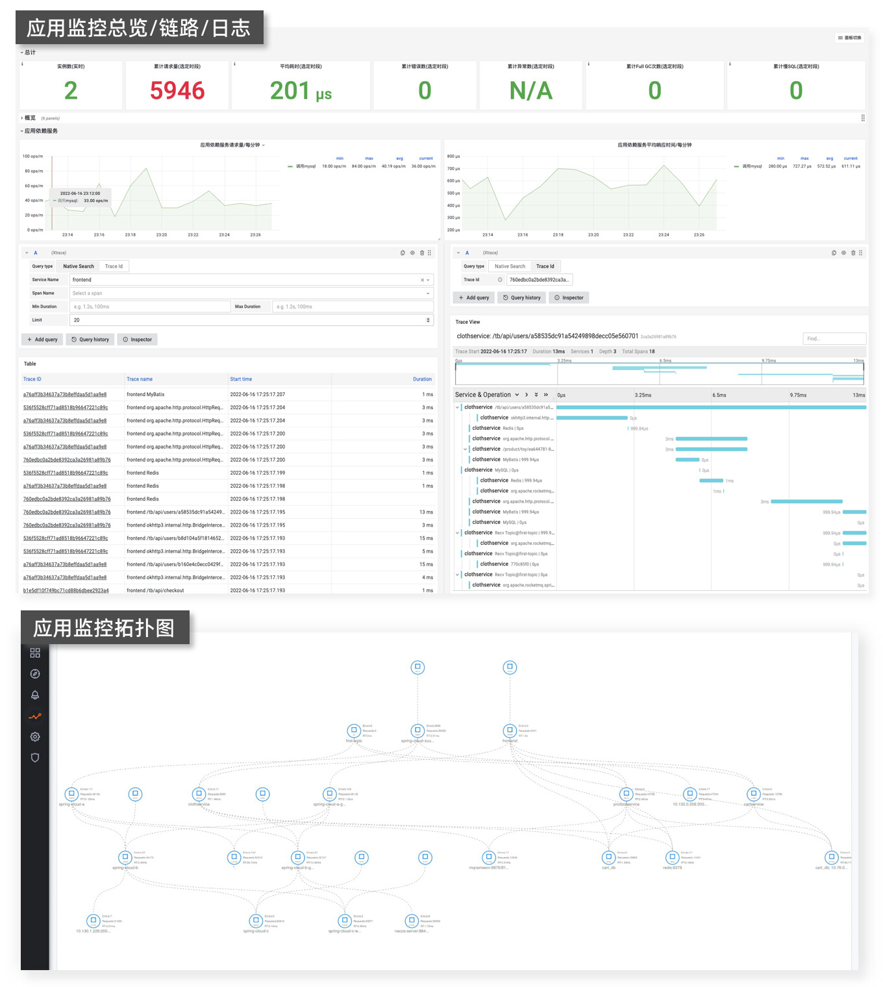Select the spring-cloud-c node in topology graph
Viewport: 883px width, 987px height.
tap(256, 921)
